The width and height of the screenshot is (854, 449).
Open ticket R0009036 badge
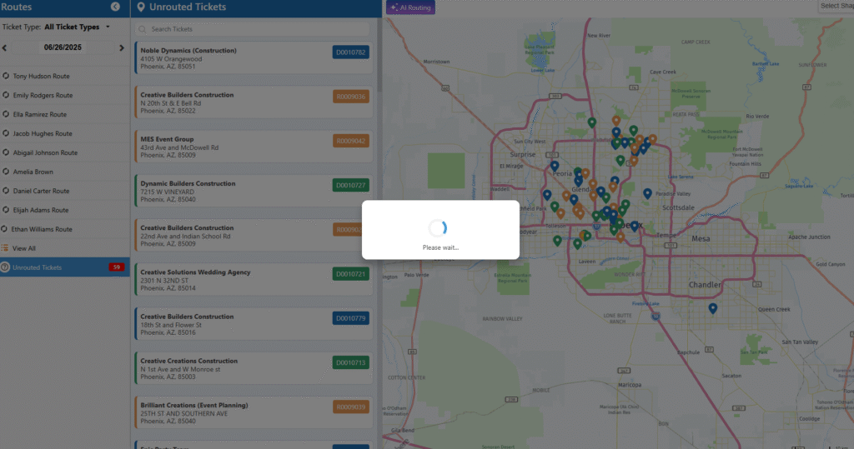351,97
